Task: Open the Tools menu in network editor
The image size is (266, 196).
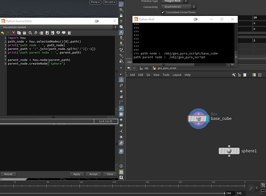Action: pos(166,75)
